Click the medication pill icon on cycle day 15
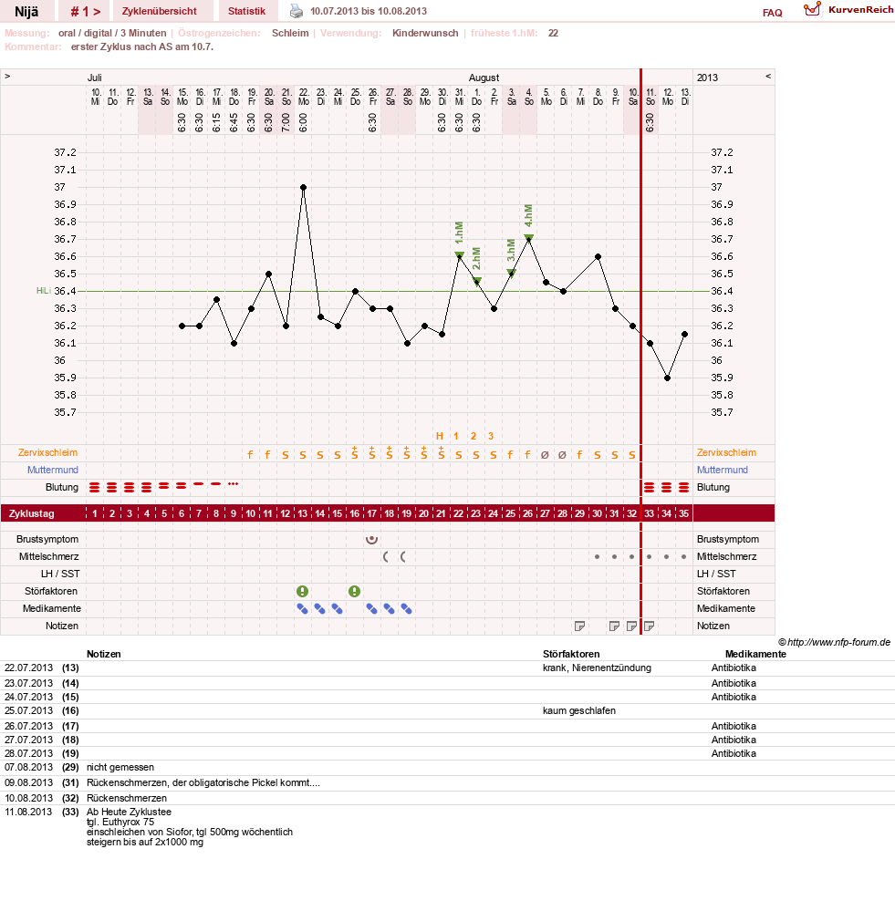 coord(337,609)
